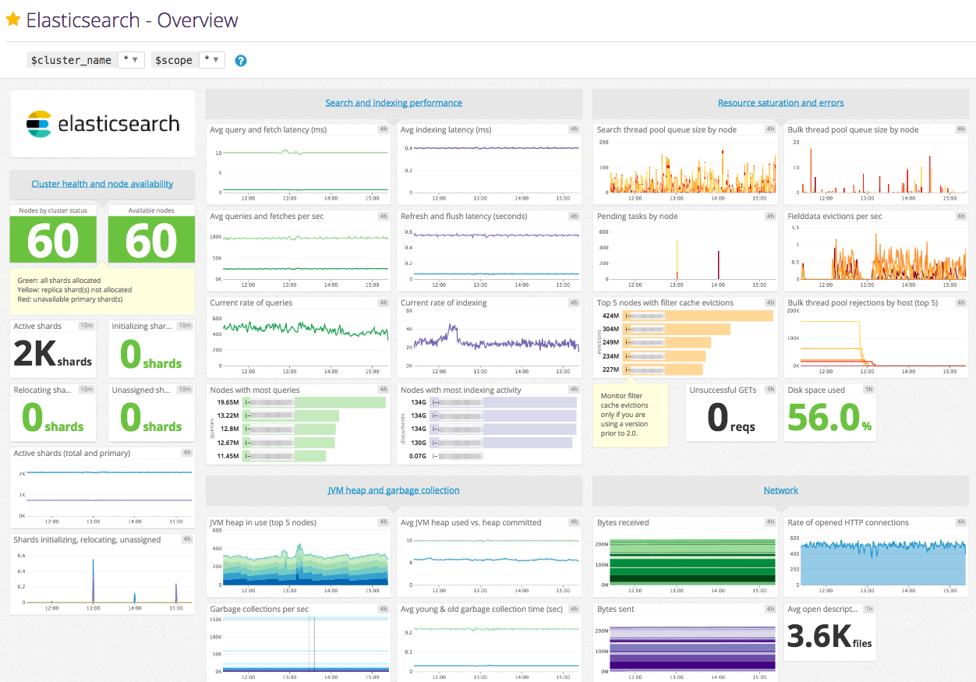
Task: Click the Elasticsearch logo widget
Action: [x=102, y=123]
